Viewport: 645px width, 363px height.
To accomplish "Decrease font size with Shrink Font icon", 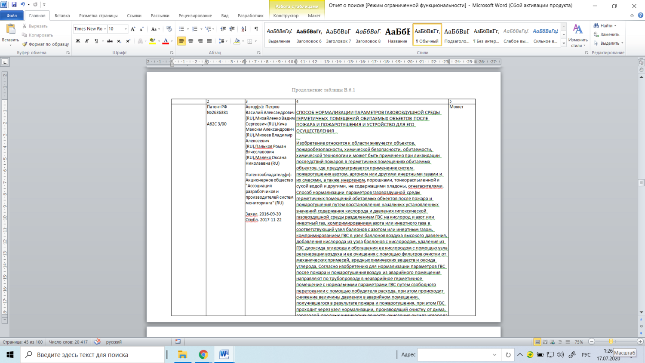I will click(141, 29).
